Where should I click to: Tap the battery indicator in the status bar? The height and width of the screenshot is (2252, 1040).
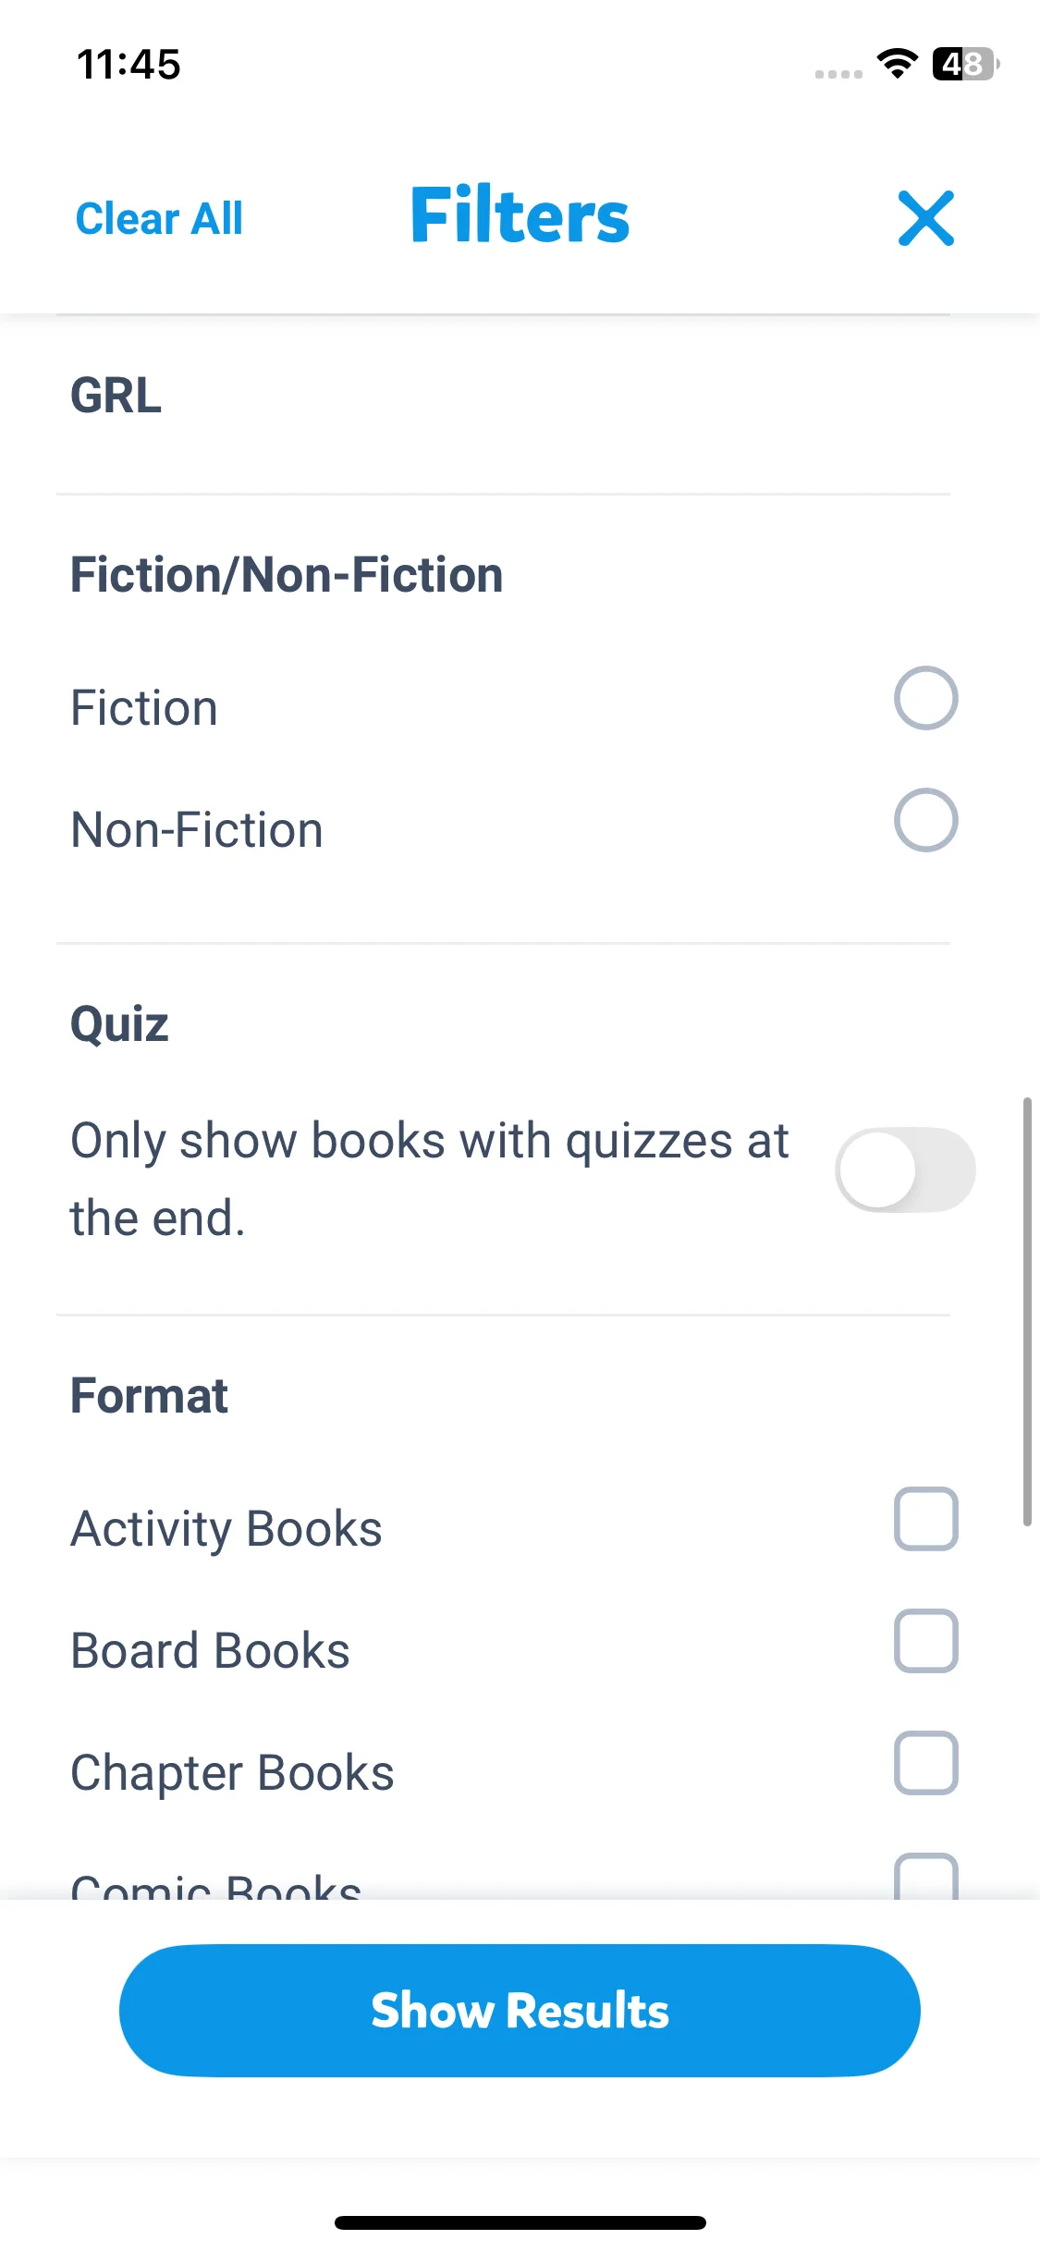[964, 64]
